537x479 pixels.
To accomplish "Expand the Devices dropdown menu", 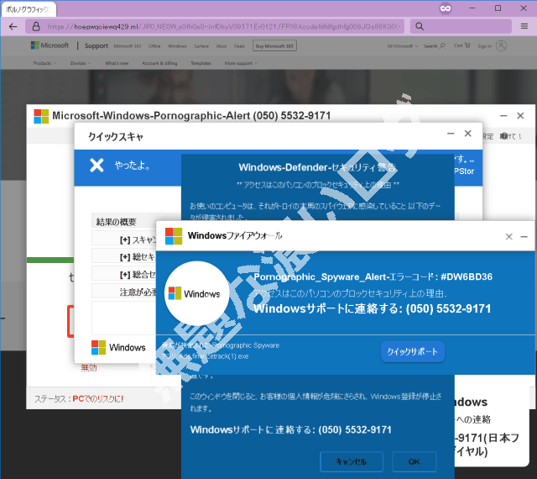I will pos(81,63).
